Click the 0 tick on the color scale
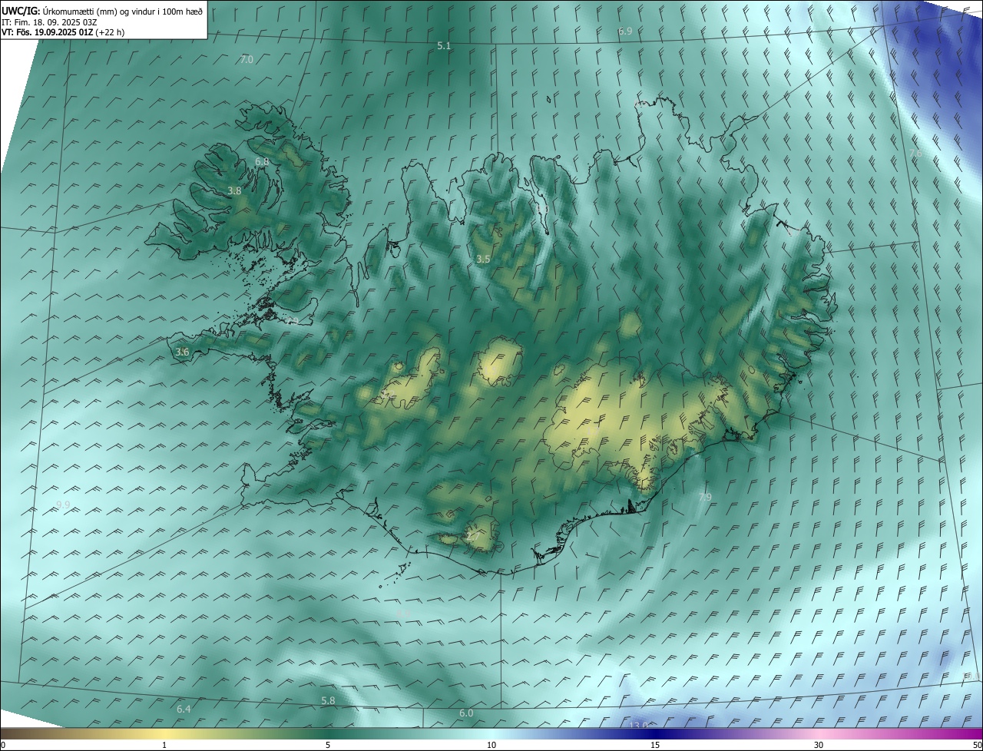 click(x=3, y=745)
